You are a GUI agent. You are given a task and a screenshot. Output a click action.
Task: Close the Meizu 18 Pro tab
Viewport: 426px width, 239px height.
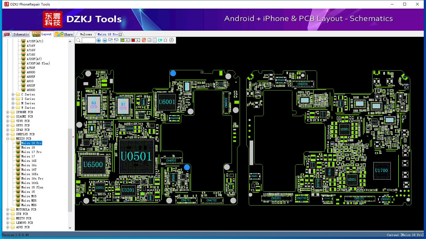pos(120,34)
